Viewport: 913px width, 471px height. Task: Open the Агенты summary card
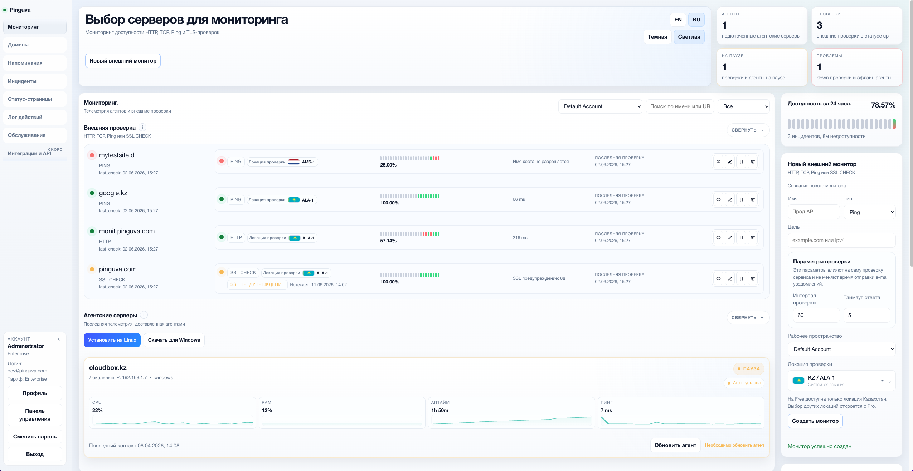762,25
